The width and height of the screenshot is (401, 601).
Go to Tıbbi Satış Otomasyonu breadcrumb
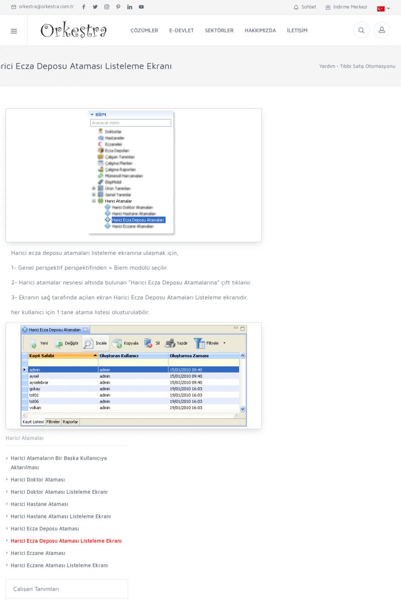[x=367, y=66]
